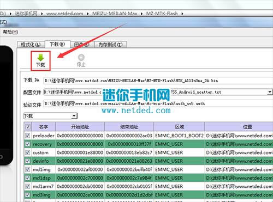The width and height of the screenshot is (273, 202).
Task: Click end address 0x000000002ac03 cell
Action: point(129,136)
